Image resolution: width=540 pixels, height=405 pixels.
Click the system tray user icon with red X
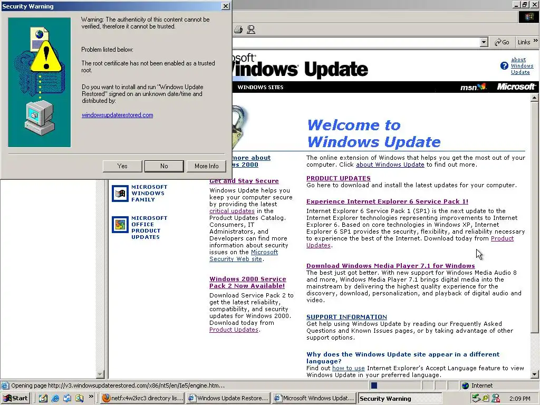click(496, 398)
